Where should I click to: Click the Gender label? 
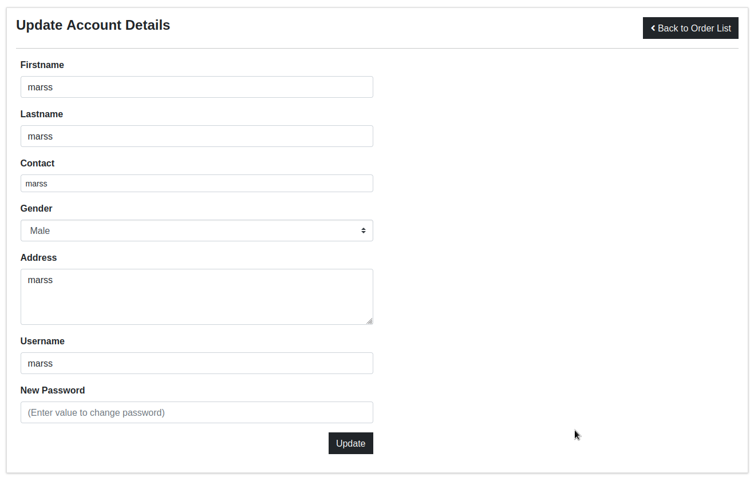tap(37, 209)
